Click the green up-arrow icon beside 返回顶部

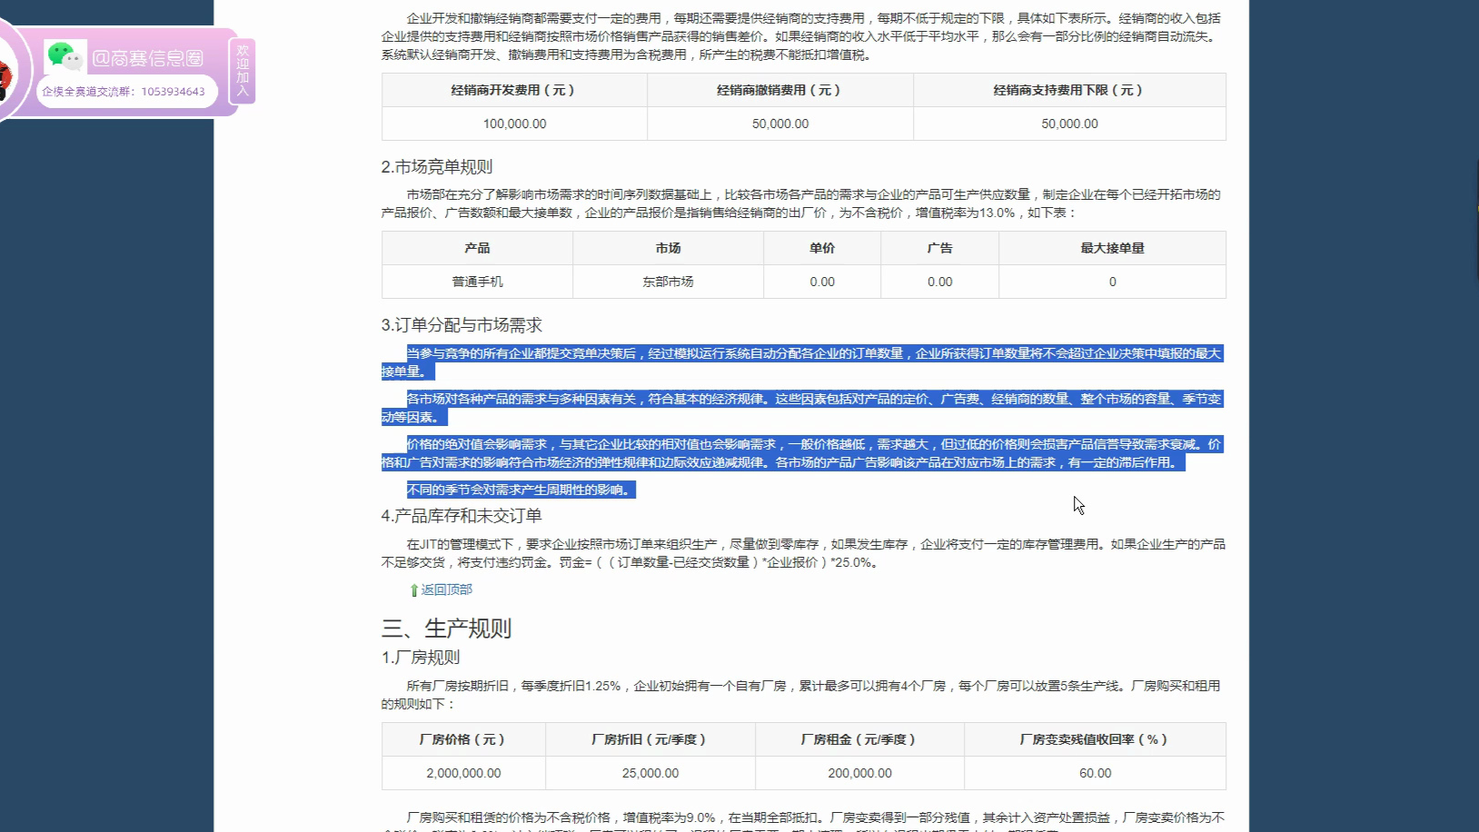coord(414,590)
